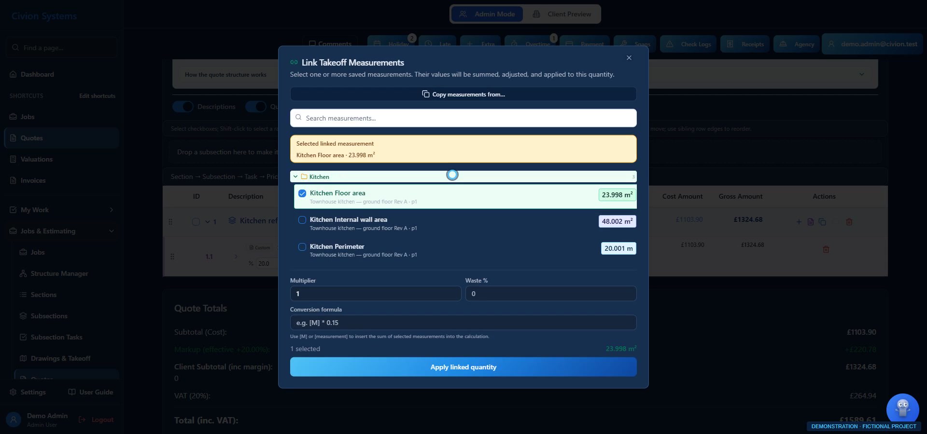Image resolution: width=927 pixels, height=434 pixels.
Task: Close the Link Takeoff Measurements dialog
Action: (x=629, y=58)
